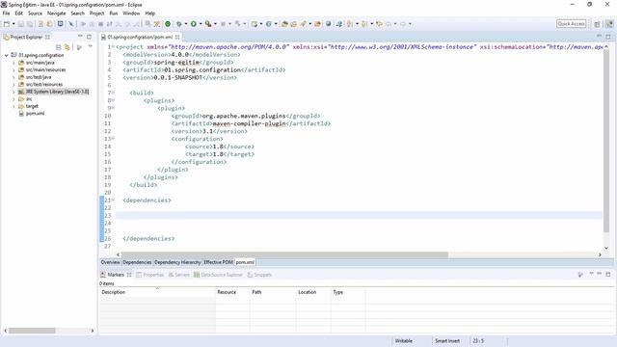Click the Debug bug toolbar icon
617x347 pixels.
pos(179,24)
